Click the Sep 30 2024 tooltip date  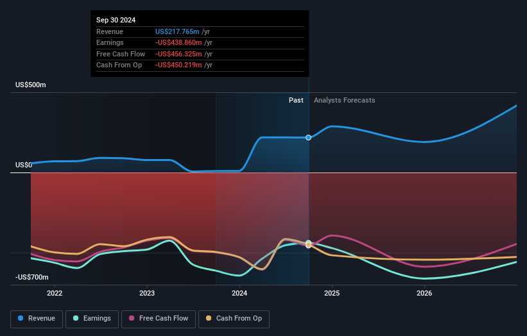point(116,20)
